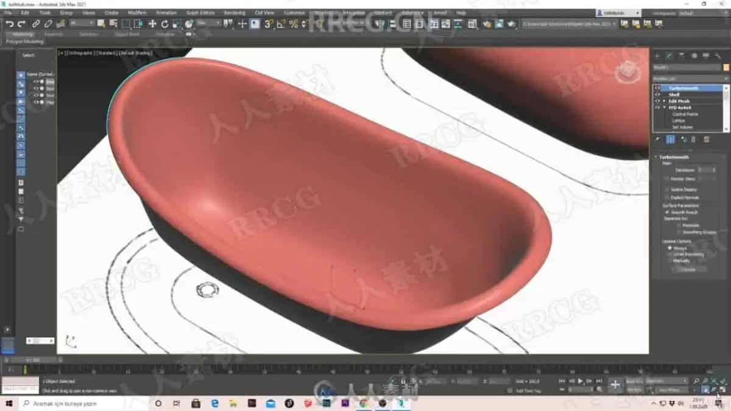Switch to the Modify command panel tab icon
Viewport: 731px width, 411px height.
[669, 56]
